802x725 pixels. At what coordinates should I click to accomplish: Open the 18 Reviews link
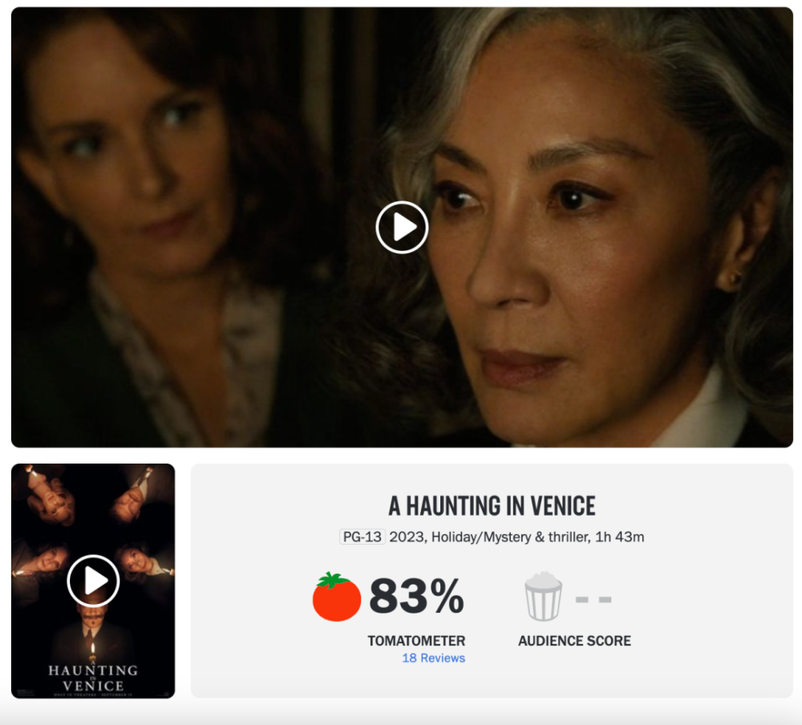click(x=433, y=658)
